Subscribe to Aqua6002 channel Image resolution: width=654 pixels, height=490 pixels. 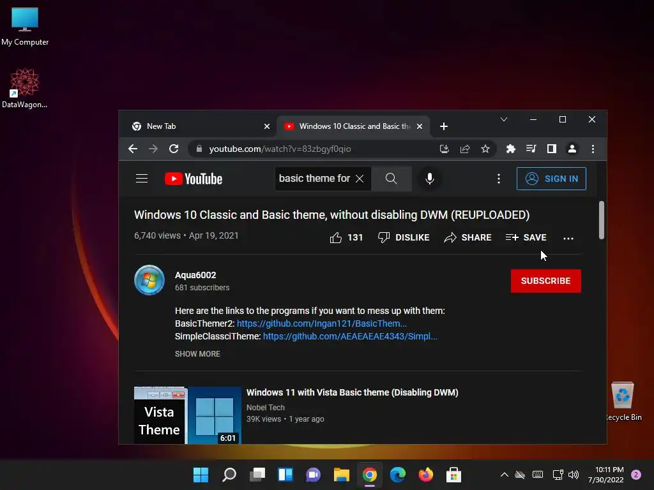[545, 281]
